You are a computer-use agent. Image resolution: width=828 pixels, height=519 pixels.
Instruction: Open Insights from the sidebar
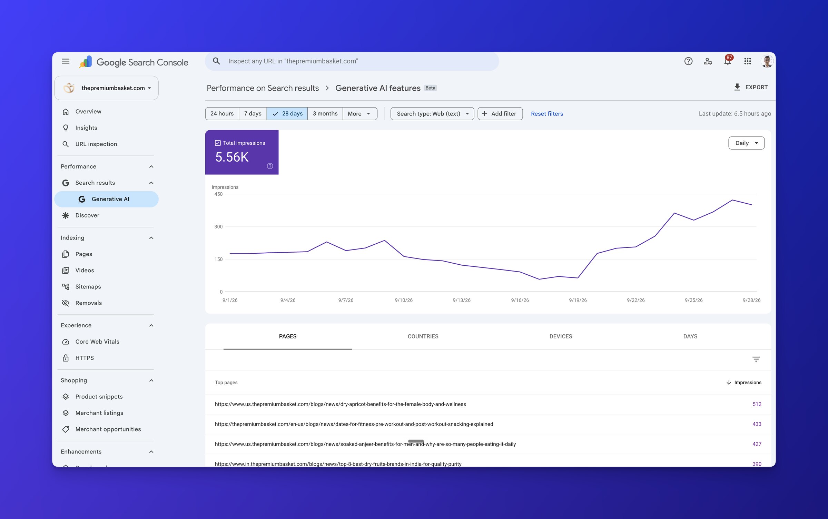pyautogui.click(x=106, y=128)
